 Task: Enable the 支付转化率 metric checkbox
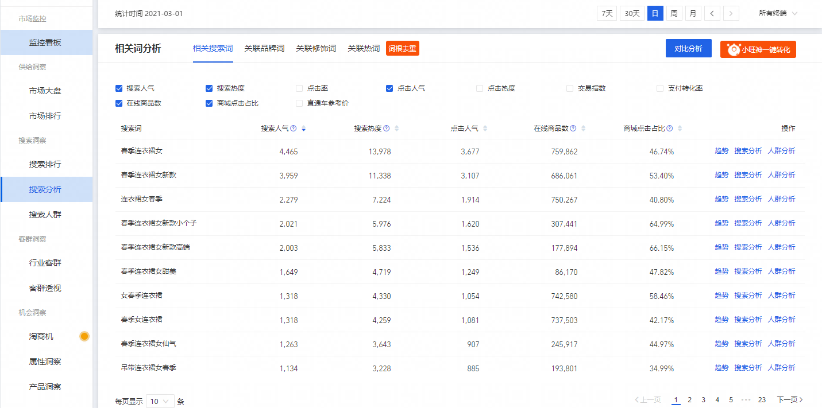click(x=660, y=88)
